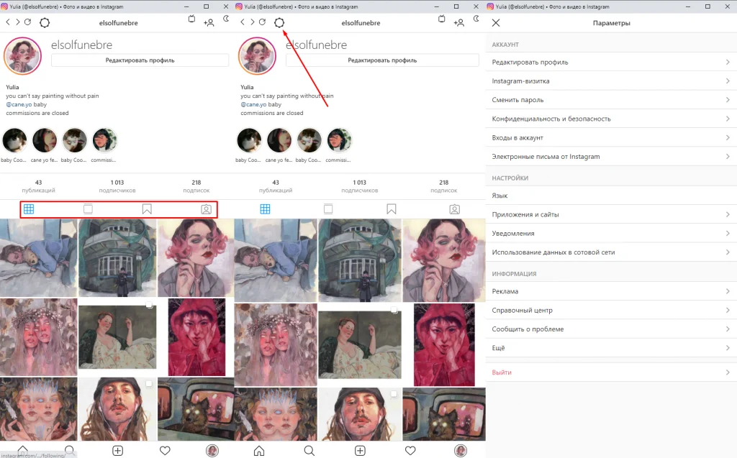The height and width of the screenshot is (458, 737).
Task: Open wolf in car post in middle window
Action: click(443, 414)
